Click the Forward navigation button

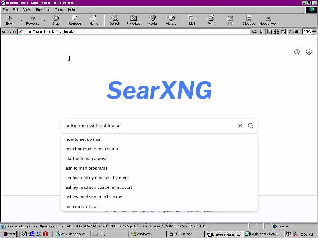tap(33, 20)
